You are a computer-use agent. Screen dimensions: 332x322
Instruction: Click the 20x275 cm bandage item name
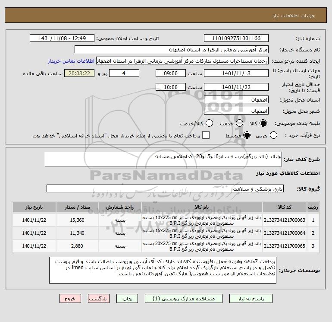(x=202, y=246)
